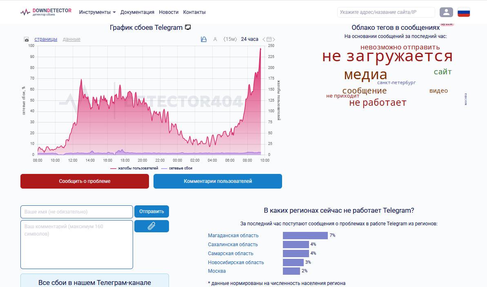Click the Отправить button
Screen dimensions: 487x287
151,211
